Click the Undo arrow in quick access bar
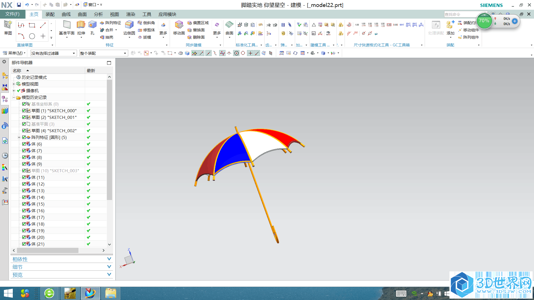 (x=27, y=5)
